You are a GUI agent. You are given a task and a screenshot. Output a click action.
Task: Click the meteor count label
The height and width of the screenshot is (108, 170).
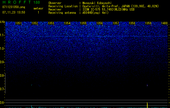pos(38,8)
